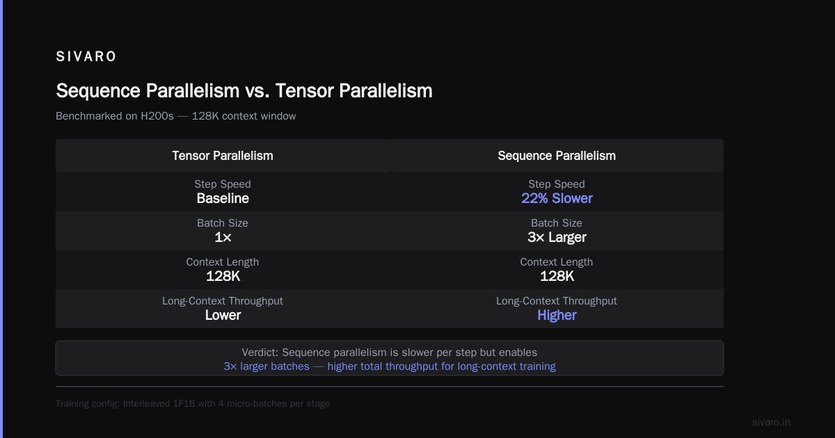Click the Verdict summary box

click(x=390, y=358)
